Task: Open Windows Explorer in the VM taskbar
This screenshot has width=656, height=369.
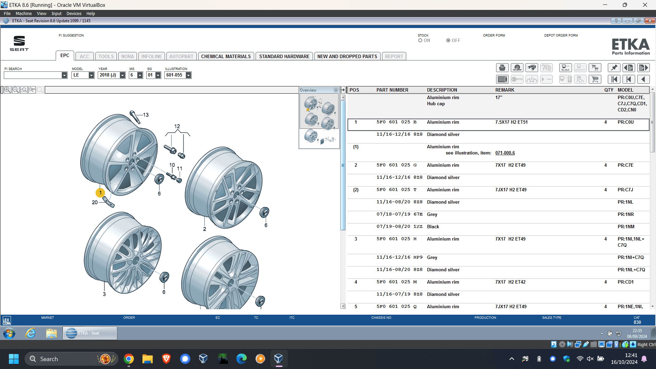Action: [52, 333]
